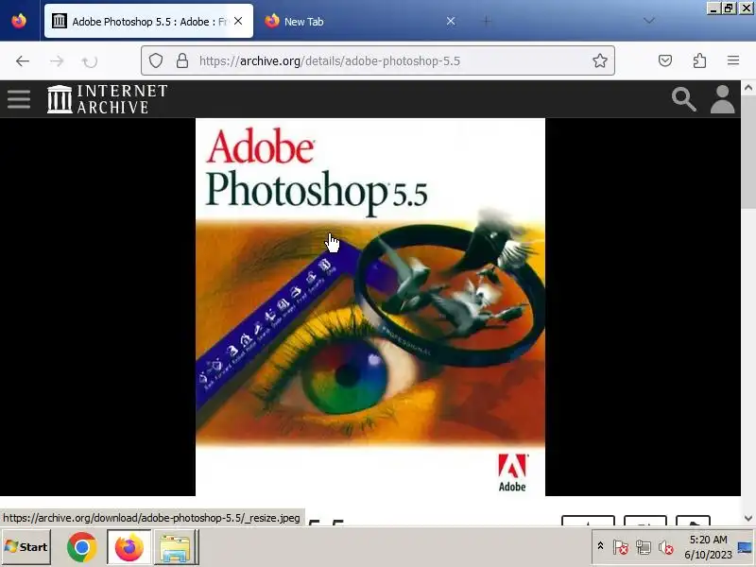Close the Adobe Photoshop 5.5 tab
The width and height of the screenshot is (756, 567).
coord(238,21)
